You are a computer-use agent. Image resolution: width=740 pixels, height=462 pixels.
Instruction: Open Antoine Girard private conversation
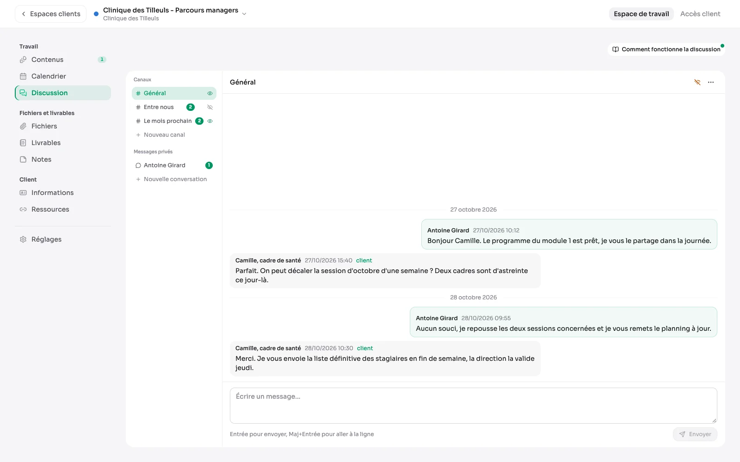coord(174,165)
